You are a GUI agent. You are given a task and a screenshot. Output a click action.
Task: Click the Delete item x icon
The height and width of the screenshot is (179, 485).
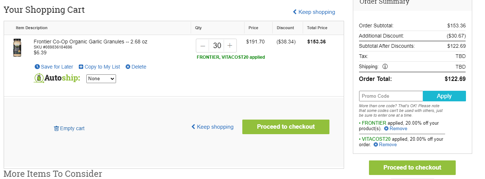(x=128, y=67)
